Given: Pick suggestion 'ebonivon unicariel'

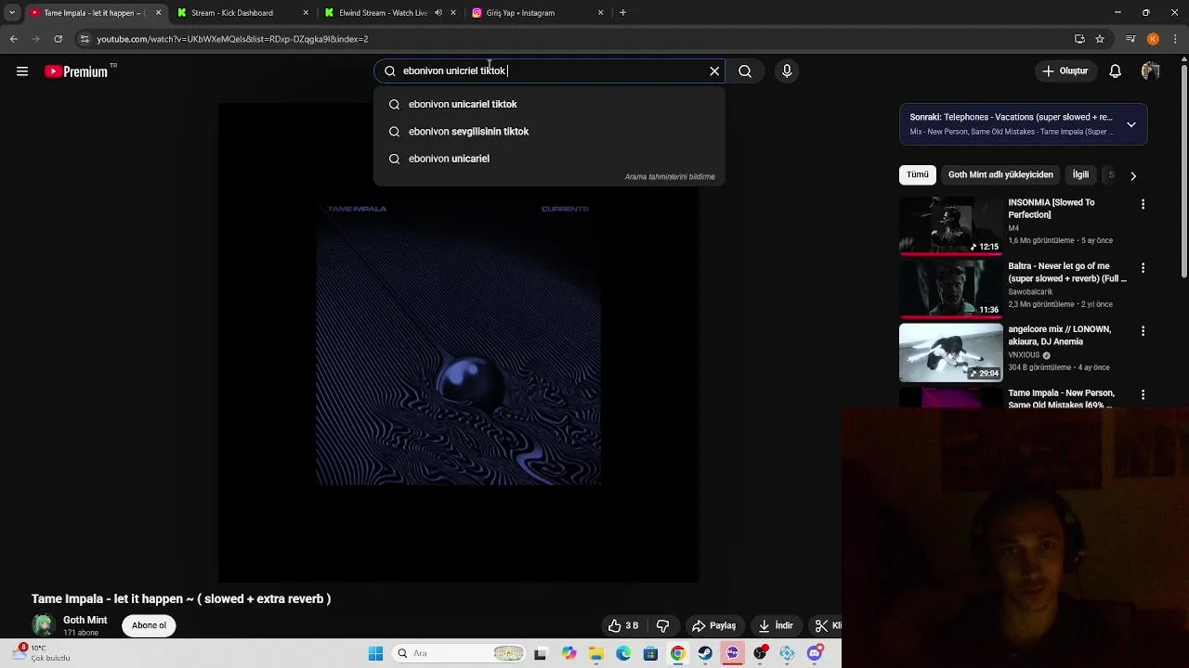Looking at the screenshot, I should tap(550, 159).
